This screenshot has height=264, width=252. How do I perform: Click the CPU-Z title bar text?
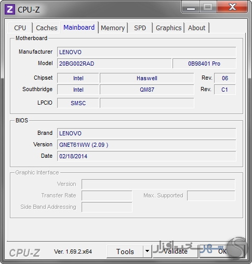[29, 9]
